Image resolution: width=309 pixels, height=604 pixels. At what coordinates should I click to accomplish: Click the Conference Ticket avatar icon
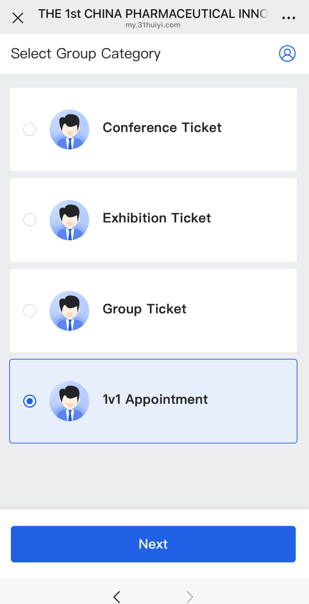click(x=70, y=130)
